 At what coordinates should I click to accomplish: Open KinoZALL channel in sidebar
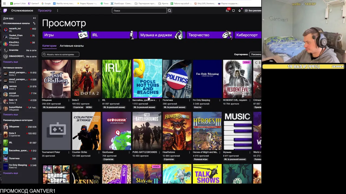19,43
